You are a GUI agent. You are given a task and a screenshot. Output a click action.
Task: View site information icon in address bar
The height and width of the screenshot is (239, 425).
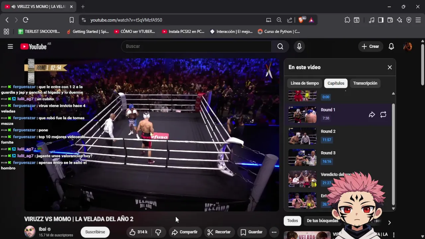pos(84,20)
